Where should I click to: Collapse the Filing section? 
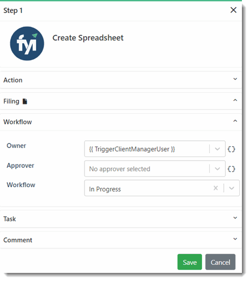coord(235,100)
